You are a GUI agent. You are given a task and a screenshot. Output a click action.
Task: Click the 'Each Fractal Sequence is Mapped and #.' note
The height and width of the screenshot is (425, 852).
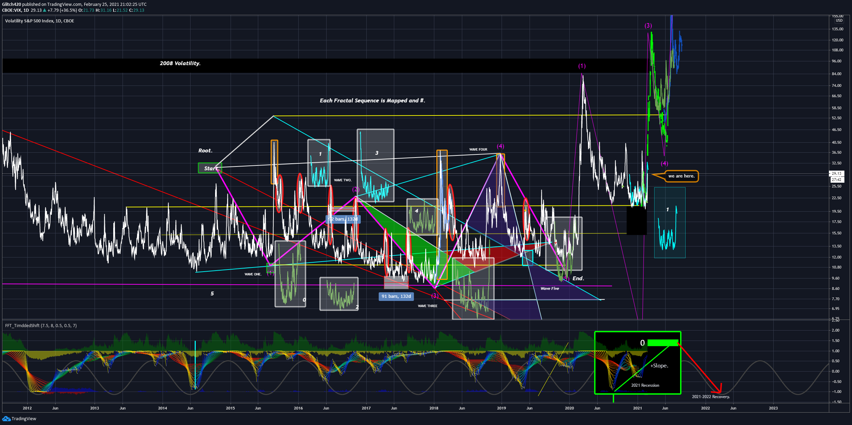(x=372, y=101)
